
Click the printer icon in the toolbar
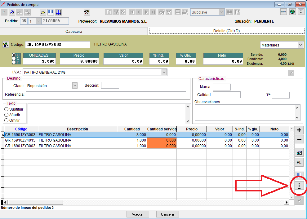(185, 12)
